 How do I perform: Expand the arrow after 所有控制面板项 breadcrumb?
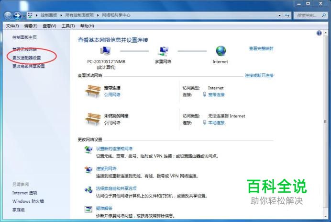tap(98, 15)
